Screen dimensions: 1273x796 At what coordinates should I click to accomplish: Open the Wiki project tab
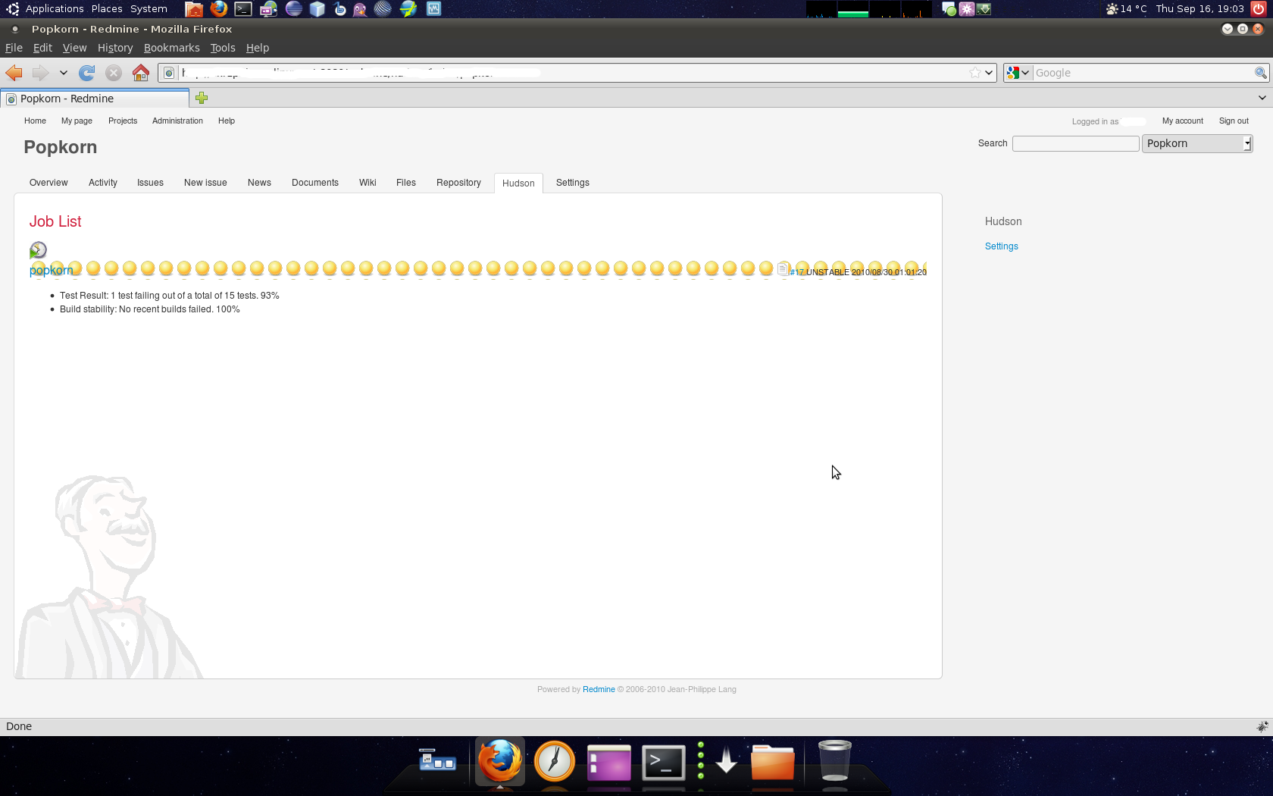368,183
